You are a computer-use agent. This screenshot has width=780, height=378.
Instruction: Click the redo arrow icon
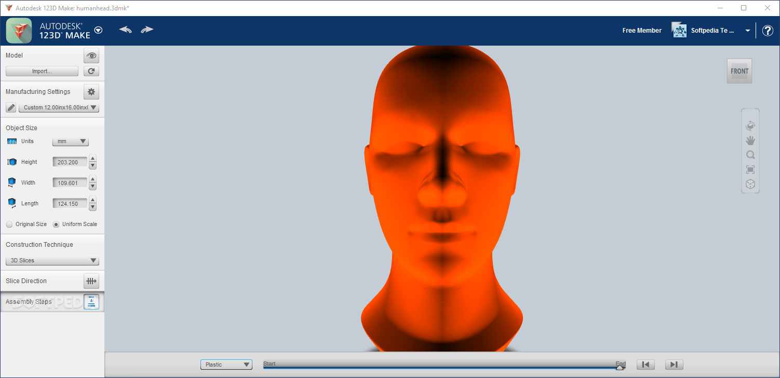tap(147, 30)
